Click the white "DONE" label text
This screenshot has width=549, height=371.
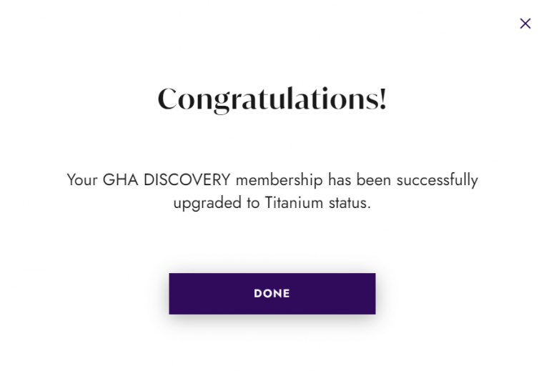click(272, 293)
